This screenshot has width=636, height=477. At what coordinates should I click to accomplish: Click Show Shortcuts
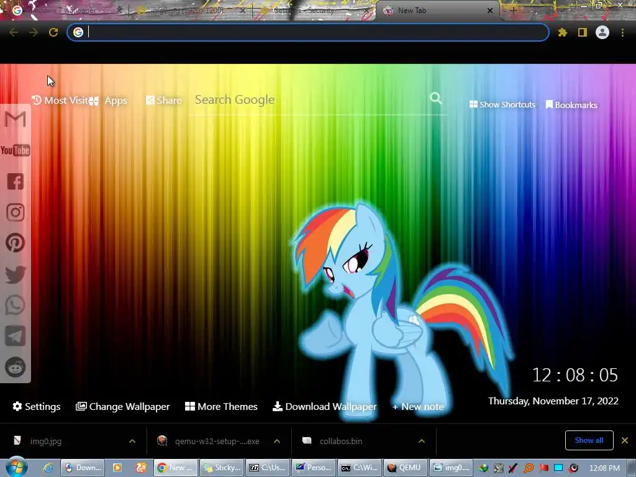click(502, 104)
